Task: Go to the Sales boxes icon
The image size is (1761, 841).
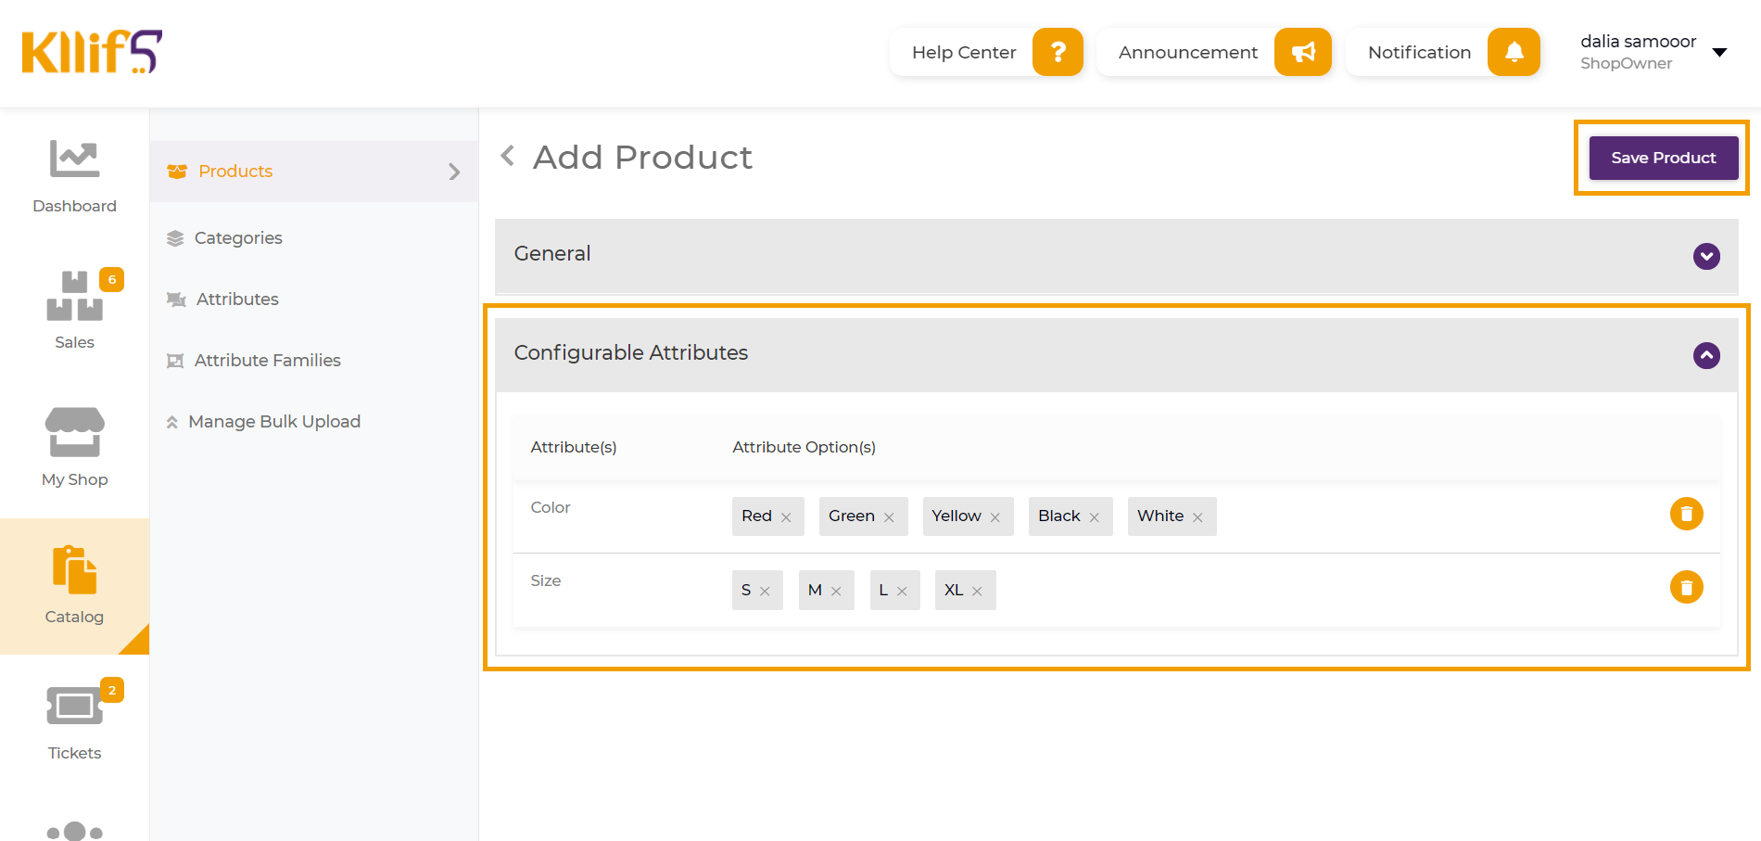Action: (74, 296)
